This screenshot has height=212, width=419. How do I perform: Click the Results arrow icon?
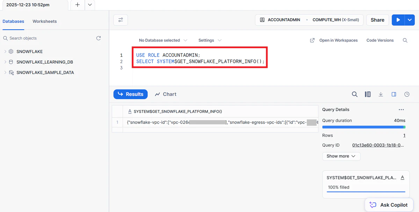click(121, 94)
